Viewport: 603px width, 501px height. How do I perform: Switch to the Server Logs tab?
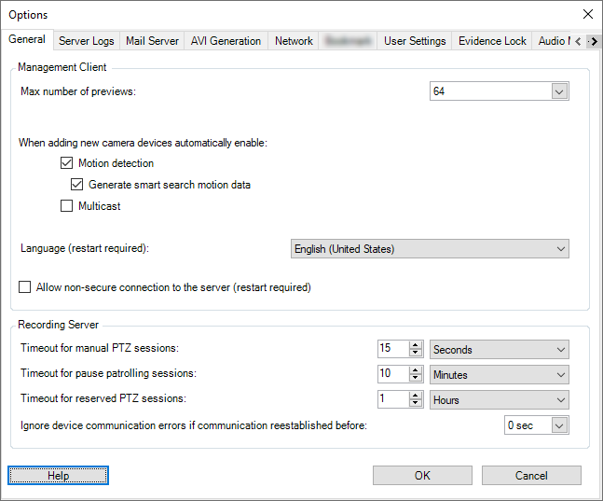point(86,41)
